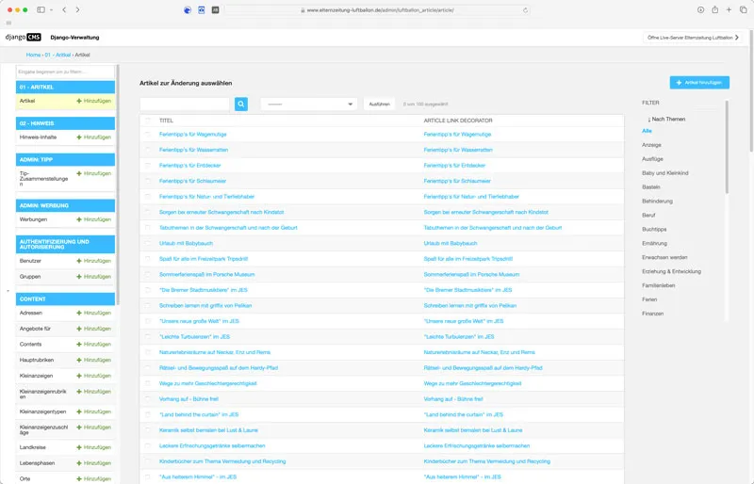Open the ADMIN: TIPP section header
The width and height of the screenshot is (754, 484).
pyautogui.click(x=65, y=159)
